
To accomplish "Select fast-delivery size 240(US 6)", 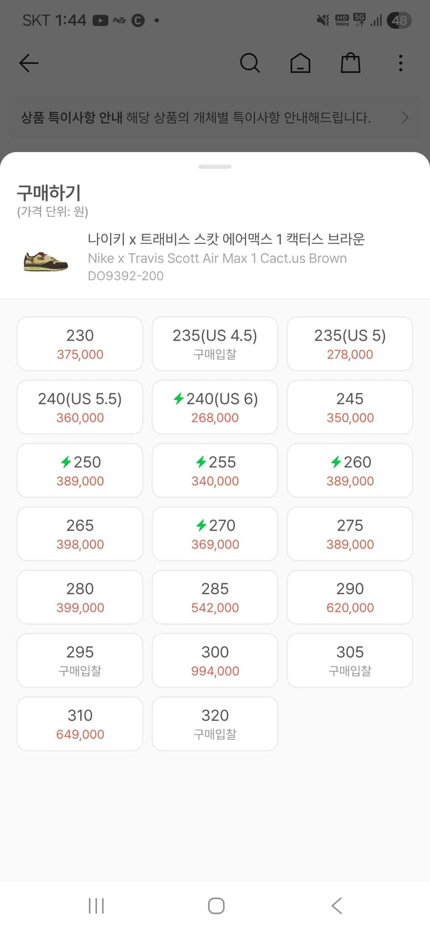I will (215, 408).
